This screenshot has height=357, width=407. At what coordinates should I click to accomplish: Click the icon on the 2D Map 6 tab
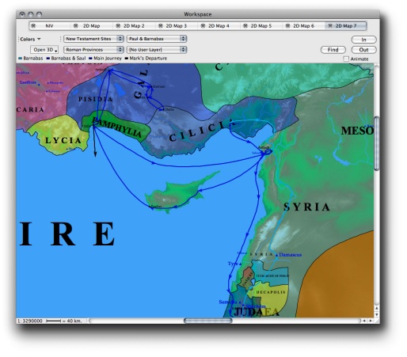[x=287, y=26]
